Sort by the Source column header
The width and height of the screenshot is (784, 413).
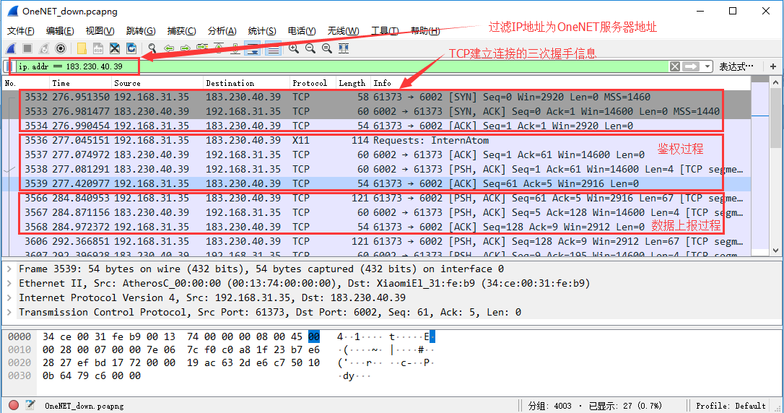coord(157,83)
